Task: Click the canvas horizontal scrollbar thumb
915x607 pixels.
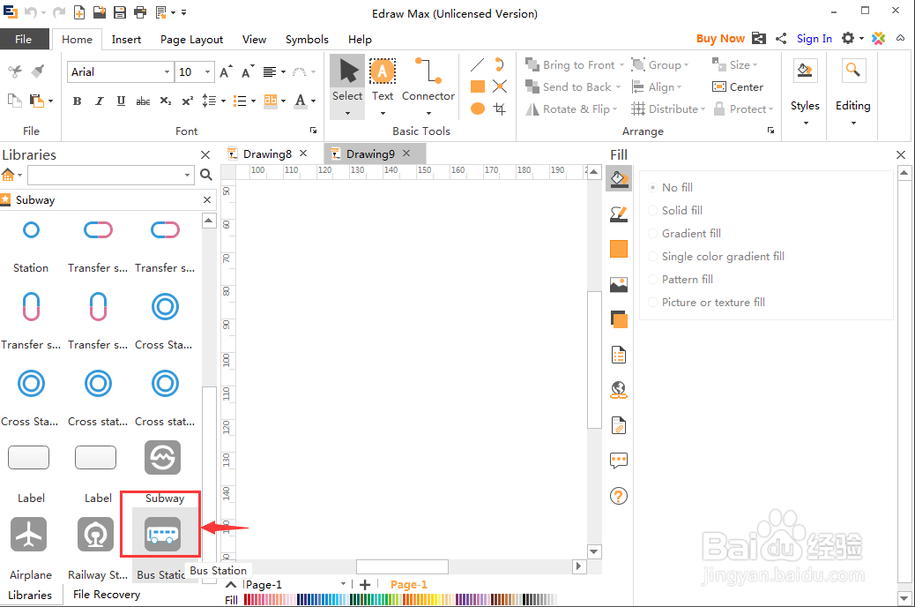Action: click(x=402, y=566)
